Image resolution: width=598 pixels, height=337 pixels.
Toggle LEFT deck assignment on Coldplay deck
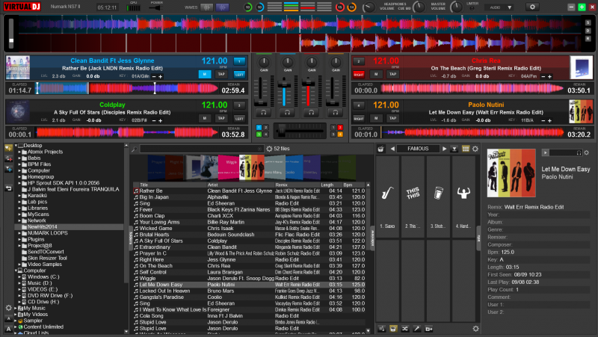239,118
